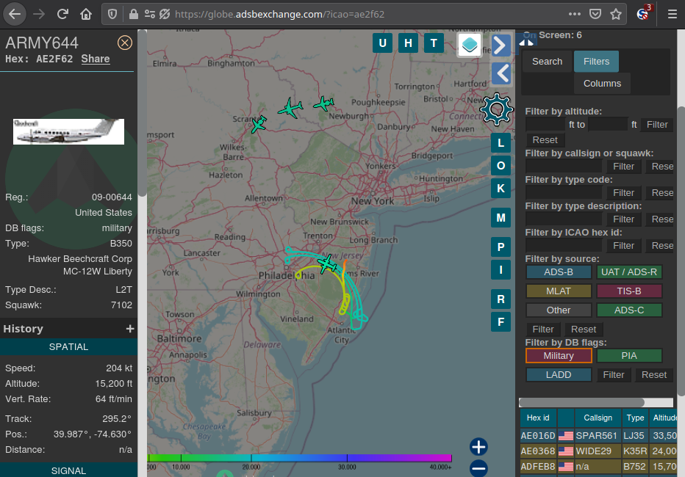Toggle the O map button
The width and height of the screenshot is (685, 477).
click(x=501, y=166)
